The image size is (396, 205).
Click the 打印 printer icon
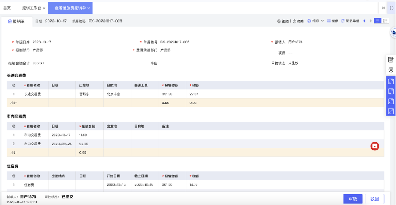click(309, 21)
